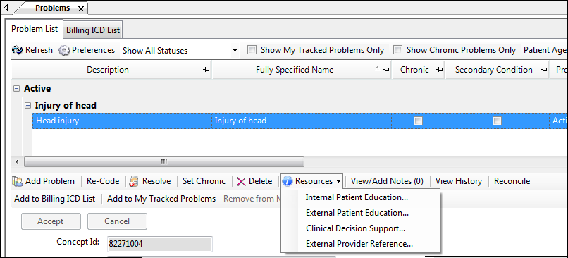
Task: Open the Show All Statuses dropdown
Action: pyautogui.click(x=235, y=50)
